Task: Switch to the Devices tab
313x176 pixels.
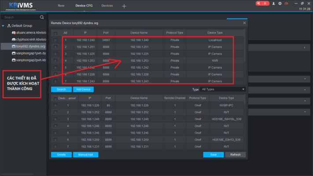Action: click(107, 6)
